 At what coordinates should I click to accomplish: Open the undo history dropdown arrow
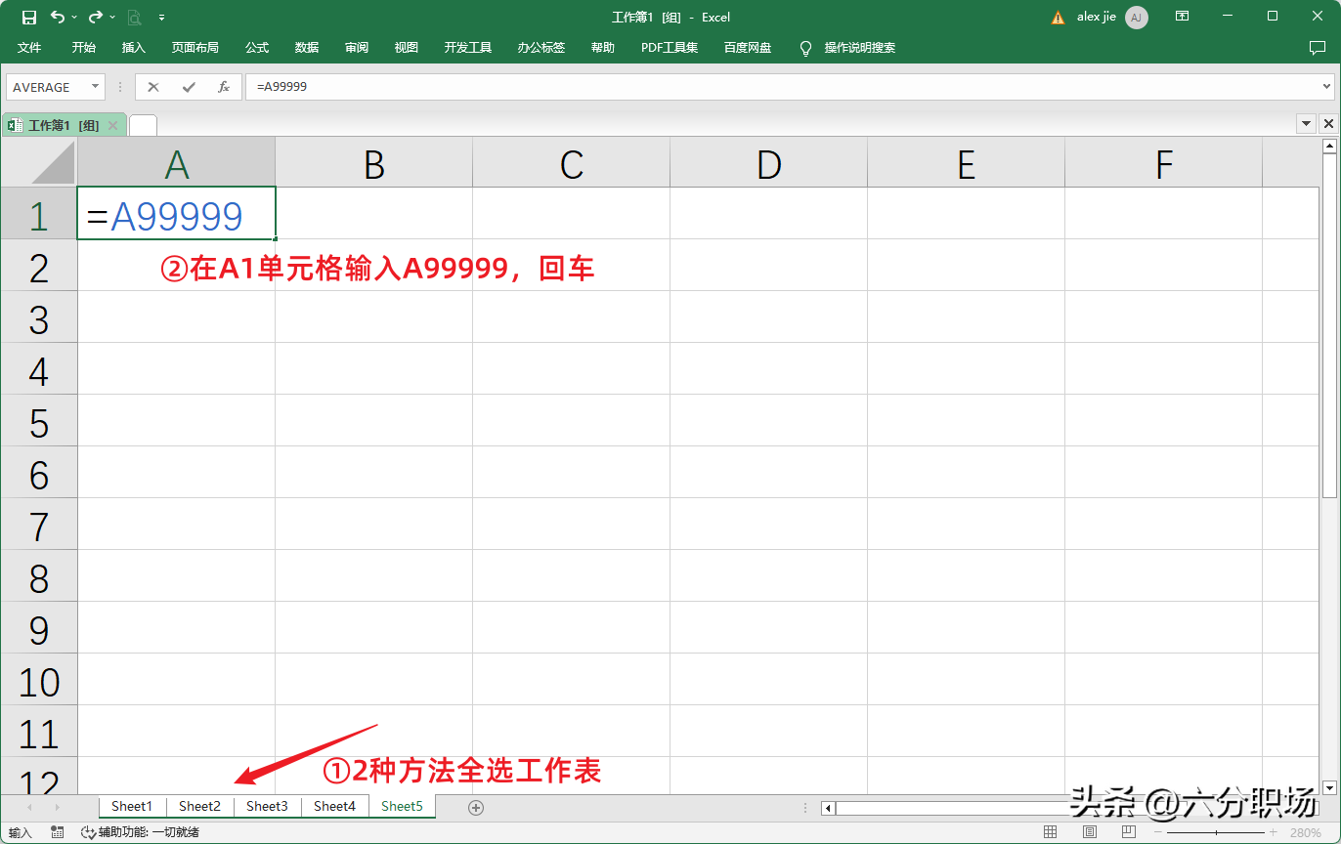[x=75, y=18]
